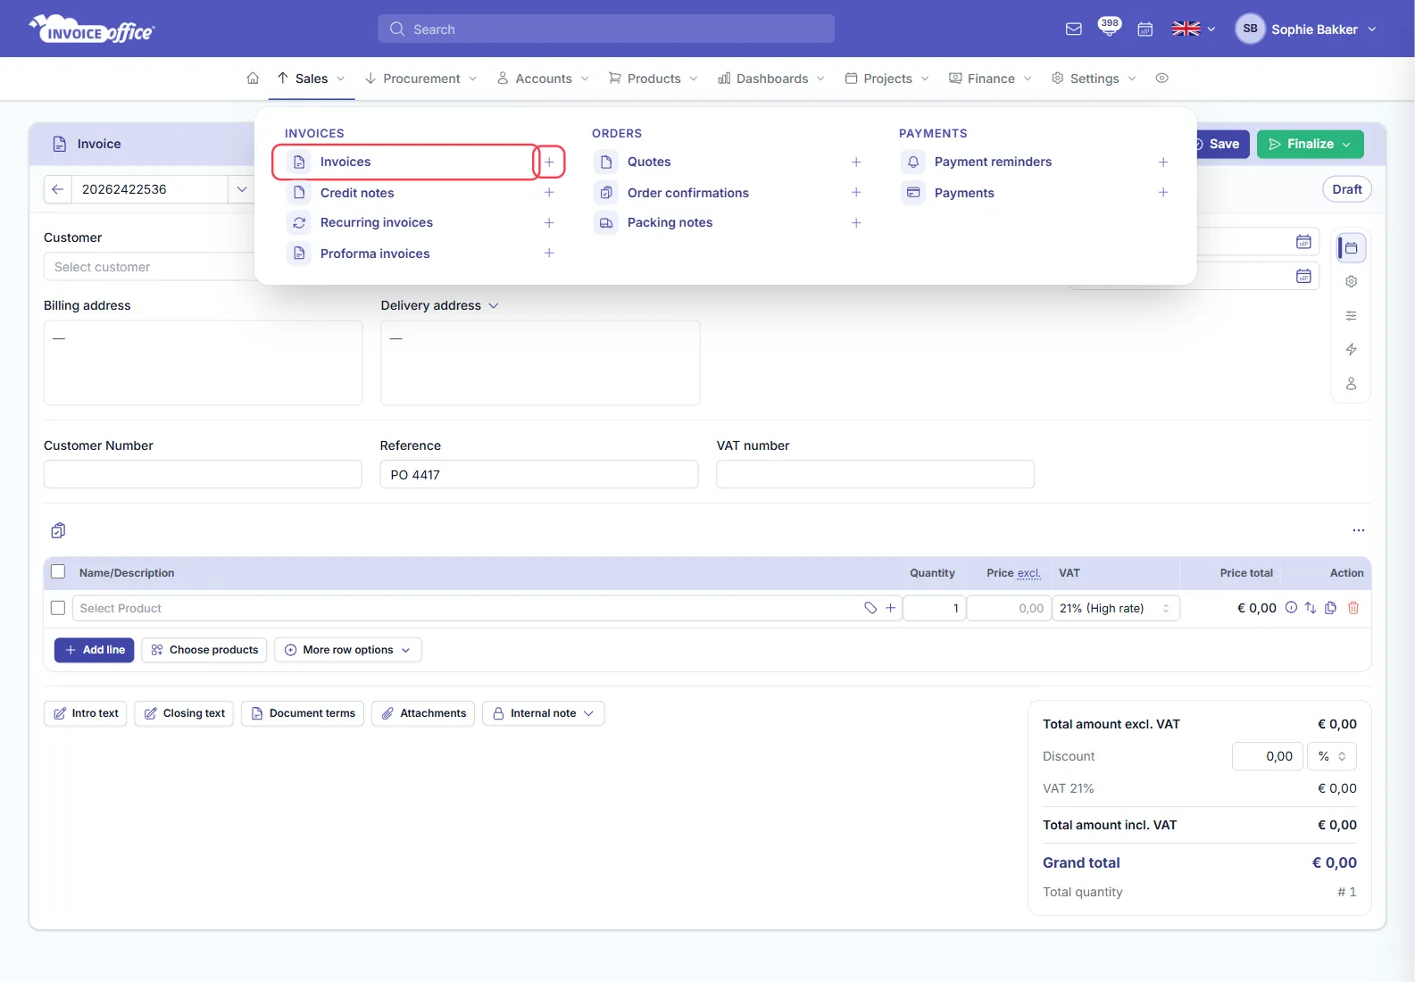
Task: Select Payment reminders menu entry
Action: 993,162
